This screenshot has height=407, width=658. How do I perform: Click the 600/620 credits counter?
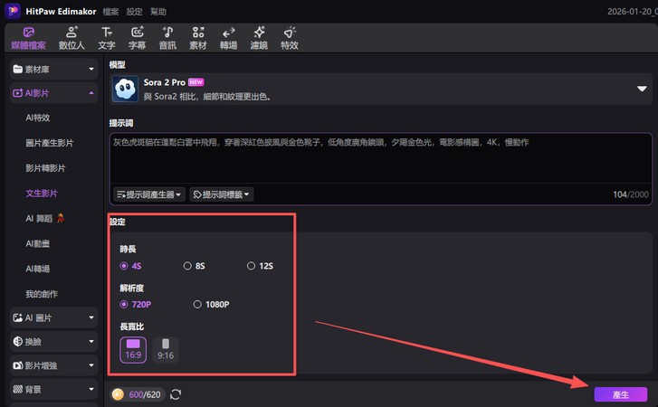coord(145,394)
